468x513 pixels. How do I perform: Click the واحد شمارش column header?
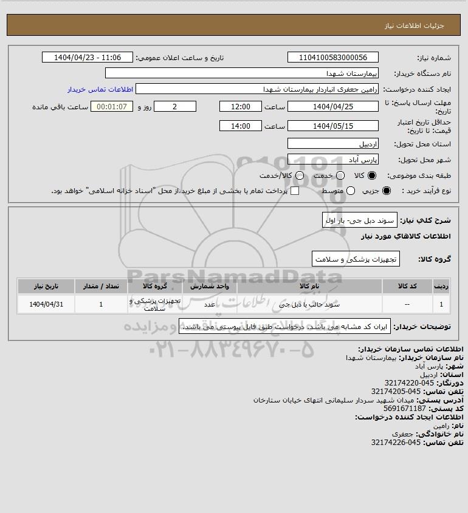[210, 287]
